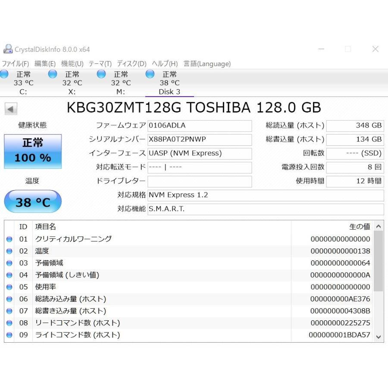
Task: Click the blue health indicator for 予備領域
Action: click(9, 263)
